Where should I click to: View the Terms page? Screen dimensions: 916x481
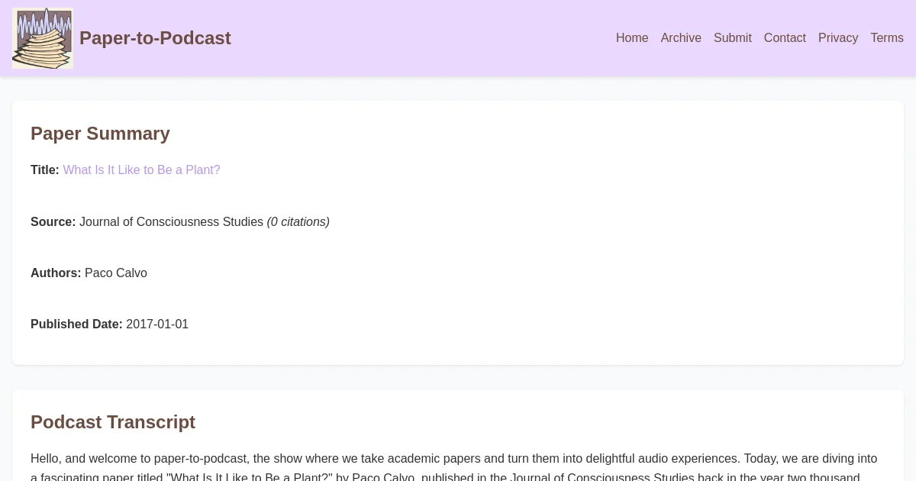point(887,38)
